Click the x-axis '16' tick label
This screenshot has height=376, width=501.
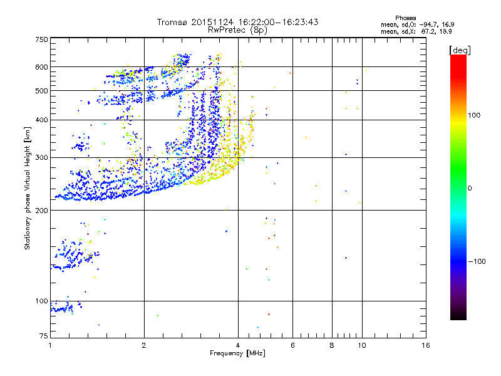426,345
